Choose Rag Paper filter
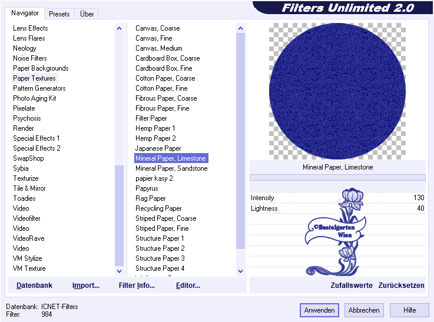Screen dimensions: 434x322 [151, 198]
